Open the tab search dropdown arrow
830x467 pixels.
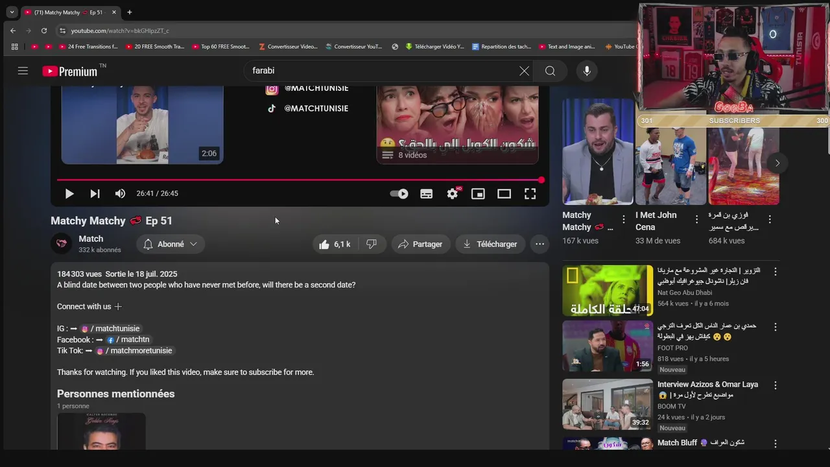pyautogui.click(x=12, y=12)
